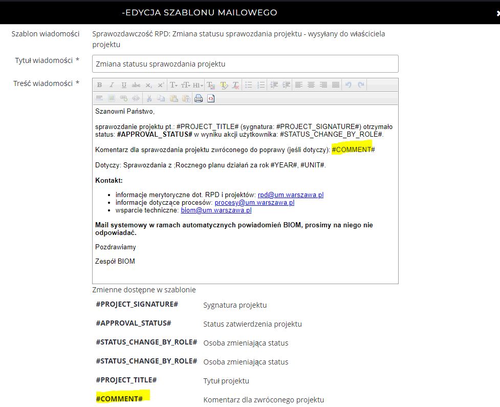Click the Tytuł wiadomości input field

245,64
